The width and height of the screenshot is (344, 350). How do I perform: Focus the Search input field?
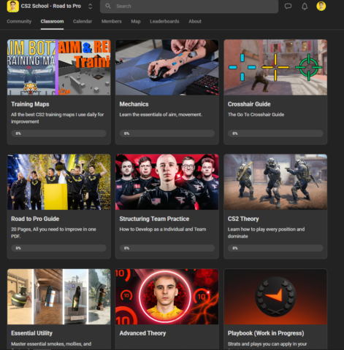[x=189, y=7]
